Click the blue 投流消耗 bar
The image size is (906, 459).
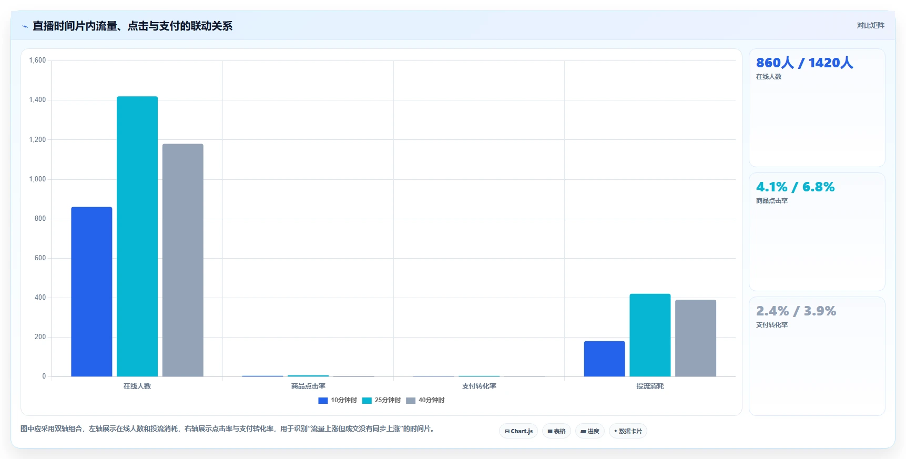pos(604,359)
